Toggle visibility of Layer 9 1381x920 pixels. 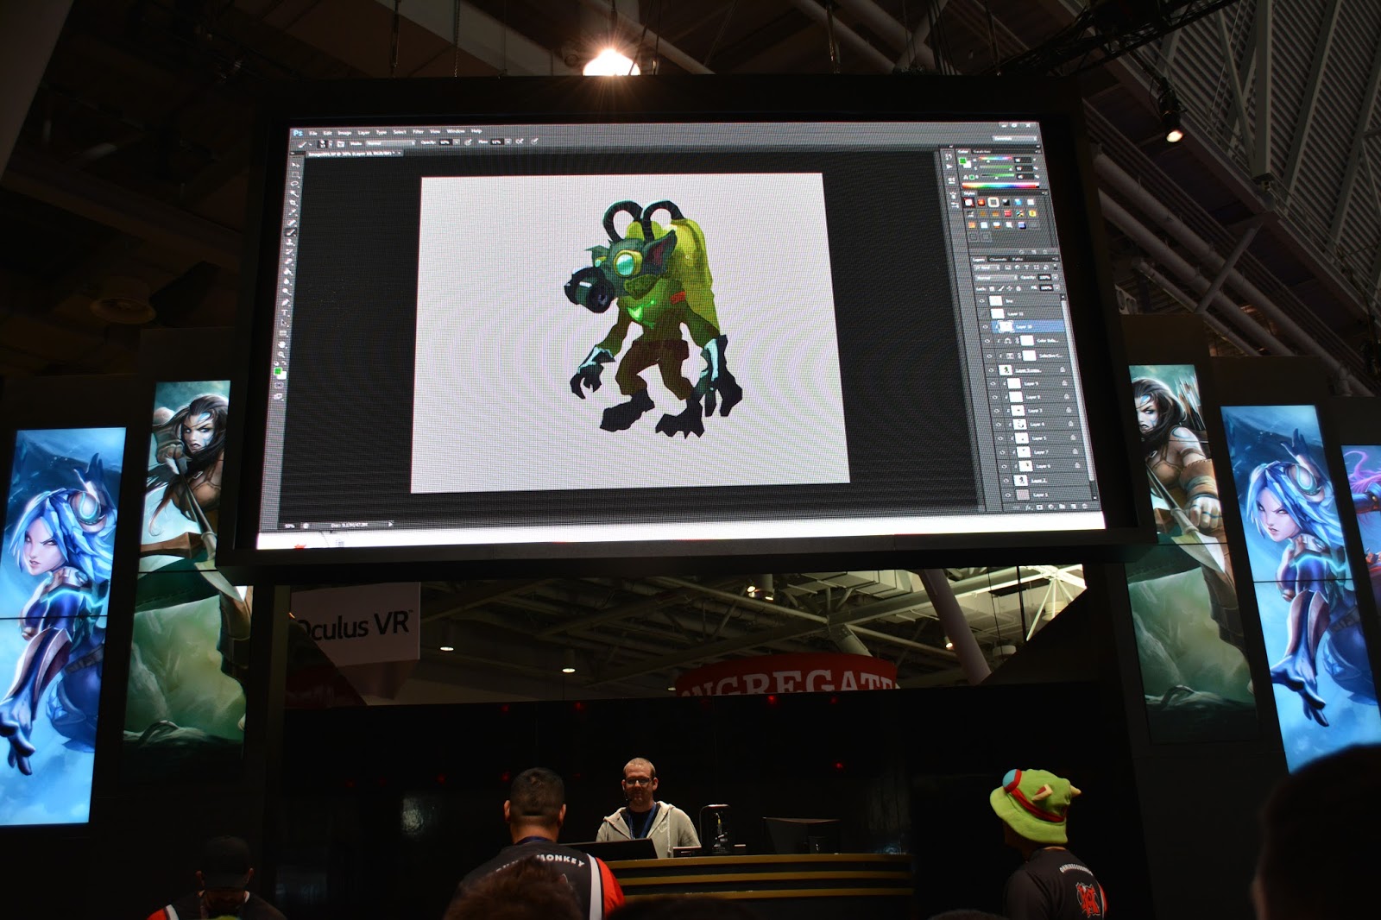click(993, 382)
